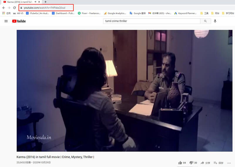Open the A8-V5 bookmark

click(18, 13)
